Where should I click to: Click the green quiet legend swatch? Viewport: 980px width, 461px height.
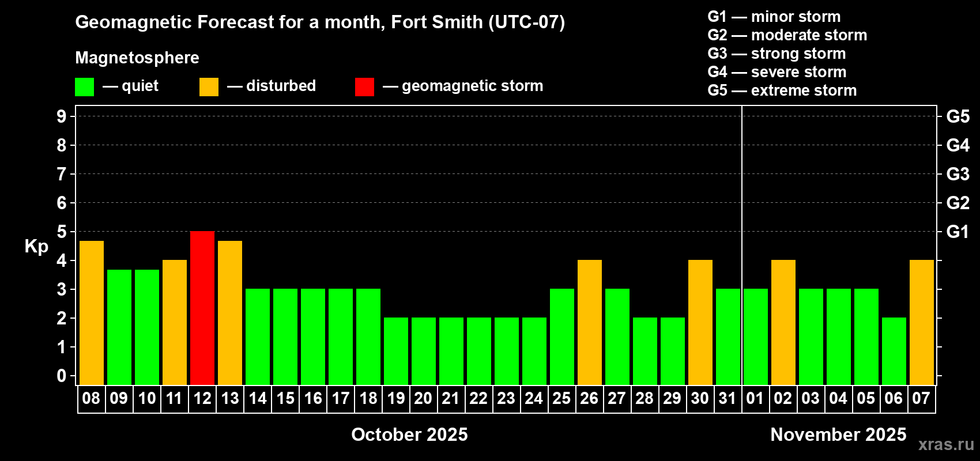pyautogui.click(x=84, y=87)
